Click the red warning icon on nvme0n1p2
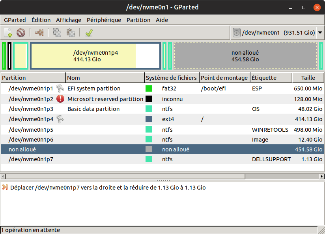The image size is (325, 234). (60, 99)
